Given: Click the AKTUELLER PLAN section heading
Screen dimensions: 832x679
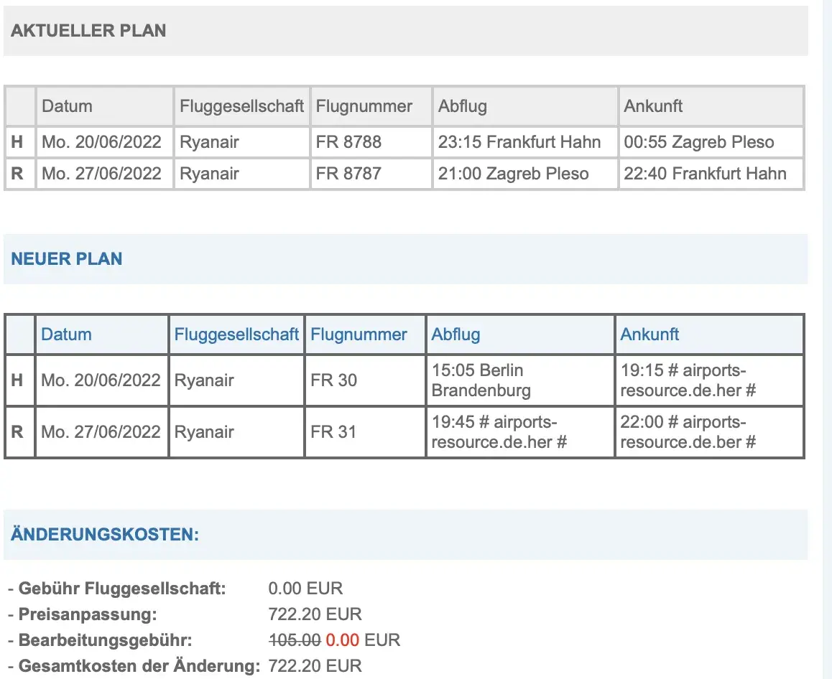Looking at the screenshot, I should pos(88,31).
